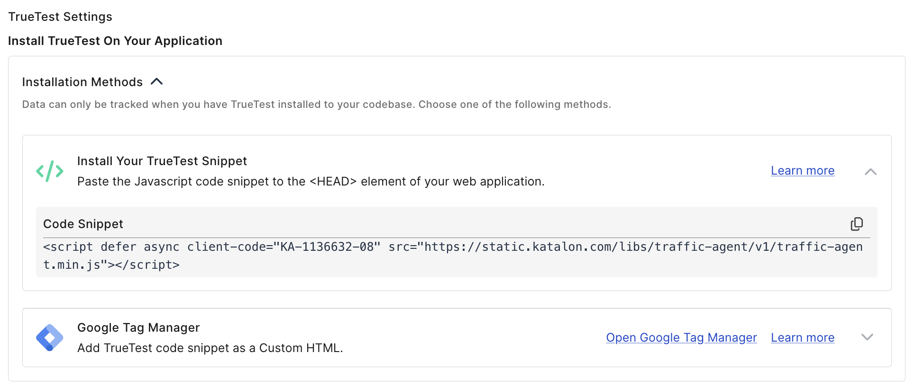Collapse the Install Your TrueTest Snippet panel
The height and width of the screenshot is (388, 915).
coord(870,171)
